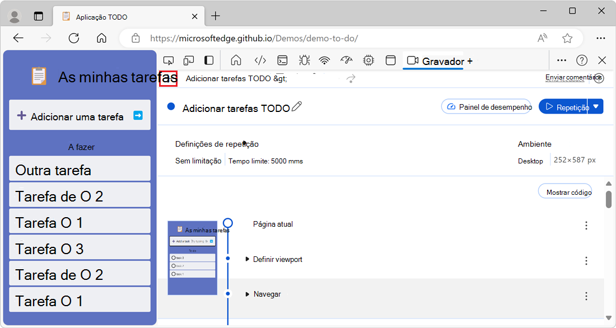Open the Performance gauge tool
This screenshot has height=328, width=616.
pyautogui.click(x=347, y=60)
